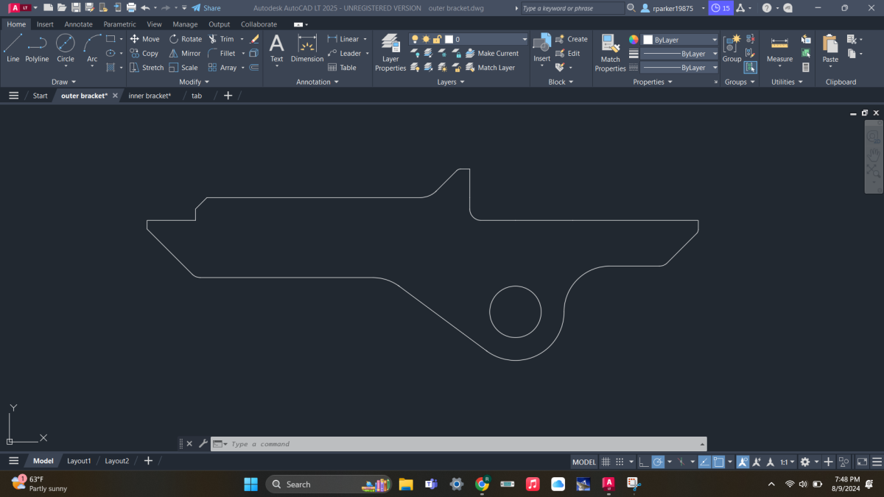Expand the Draw panel
This screenshot has height=497, width=884.
coord(63,82)
